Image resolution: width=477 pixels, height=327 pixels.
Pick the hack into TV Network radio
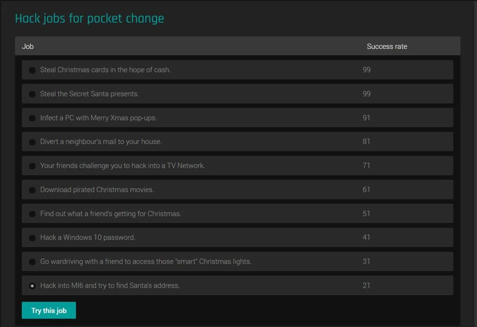pyautogui.click(x=32, y=166)
